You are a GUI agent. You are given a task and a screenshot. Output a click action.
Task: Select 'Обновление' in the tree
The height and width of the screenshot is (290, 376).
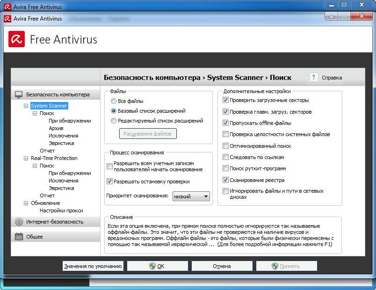[45, 203]
